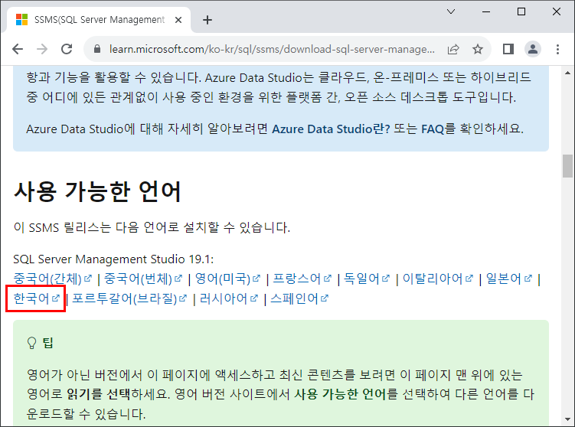This screenshot has height=427, width=575.
Task: Download SSMS in 포르투갈어(브라질)
Action: (x=129, y=298)
